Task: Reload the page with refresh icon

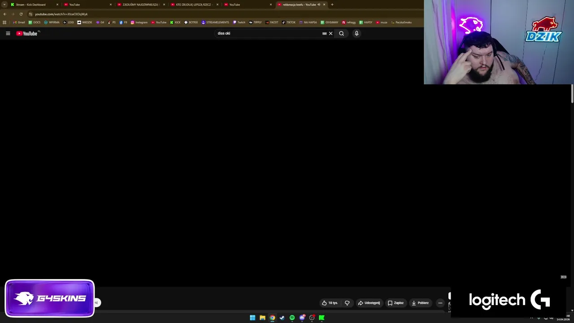Action: pos(21,14)
